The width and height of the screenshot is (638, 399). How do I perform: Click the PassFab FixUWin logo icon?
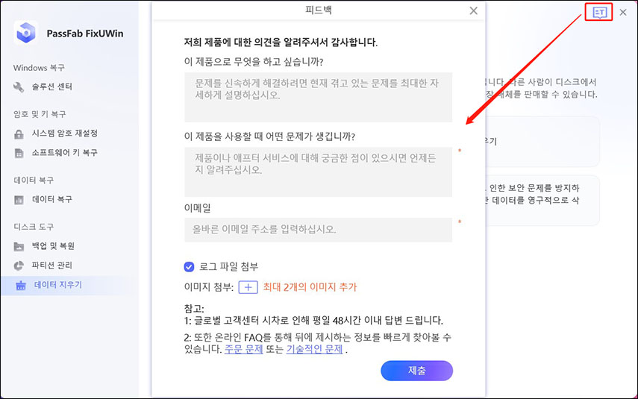coord(26,33)
